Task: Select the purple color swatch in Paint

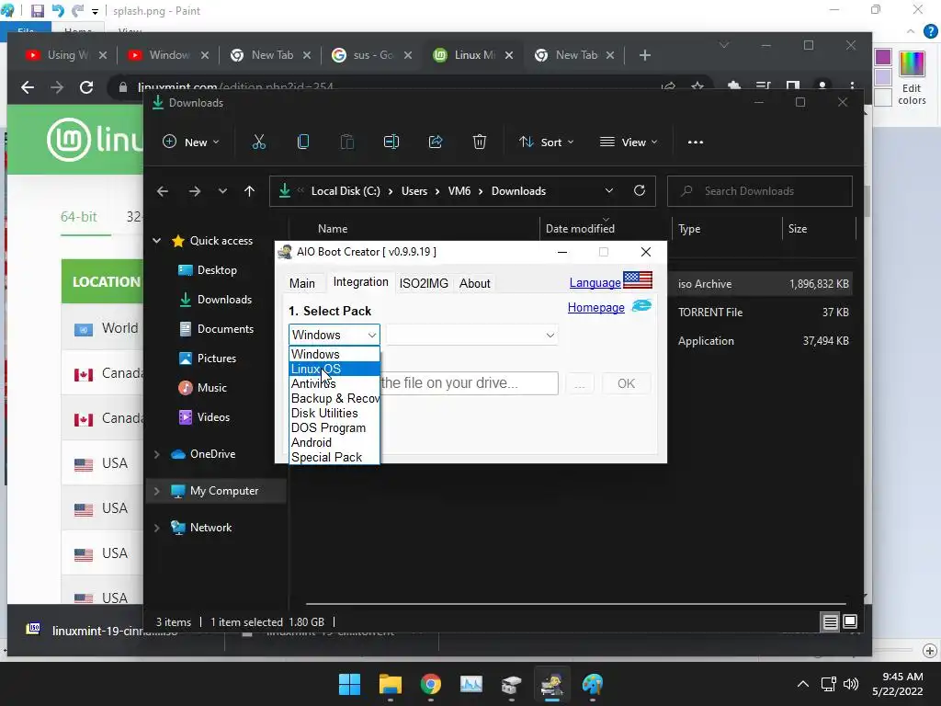Action: 883,57
